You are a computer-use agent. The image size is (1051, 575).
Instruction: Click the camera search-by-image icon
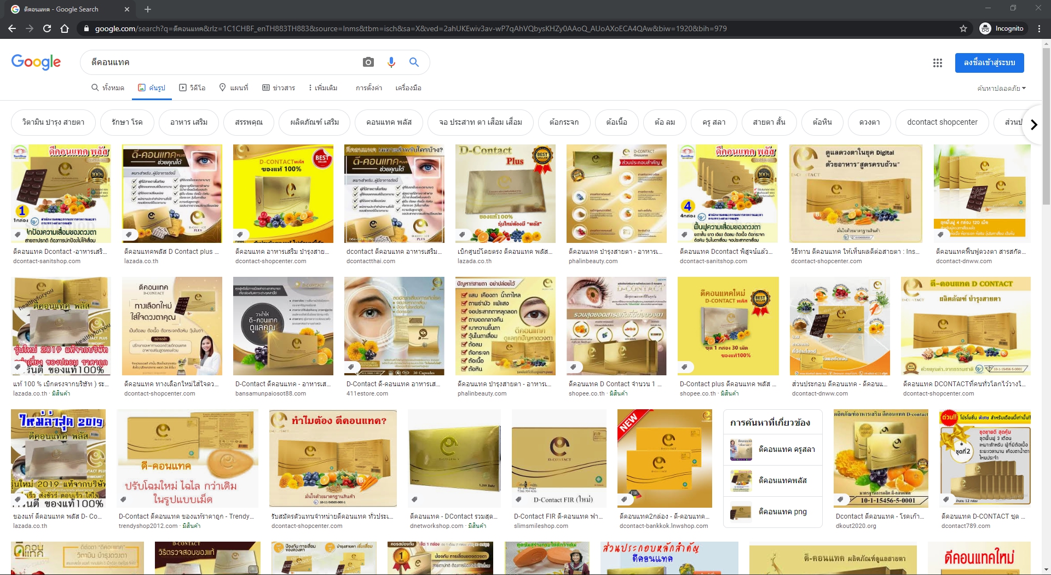coord(368,62)
